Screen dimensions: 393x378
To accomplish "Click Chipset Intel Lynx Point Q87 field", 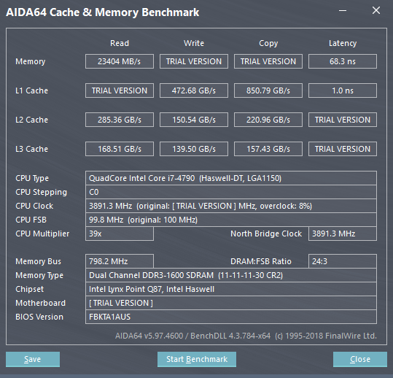I will pos(231,289).
